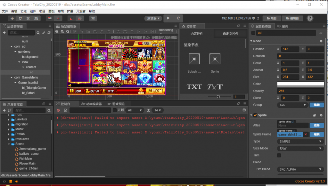The image size is (328, 186).
Task: Collapse the com_GameMenu node
Action: (x=12, y=77)
